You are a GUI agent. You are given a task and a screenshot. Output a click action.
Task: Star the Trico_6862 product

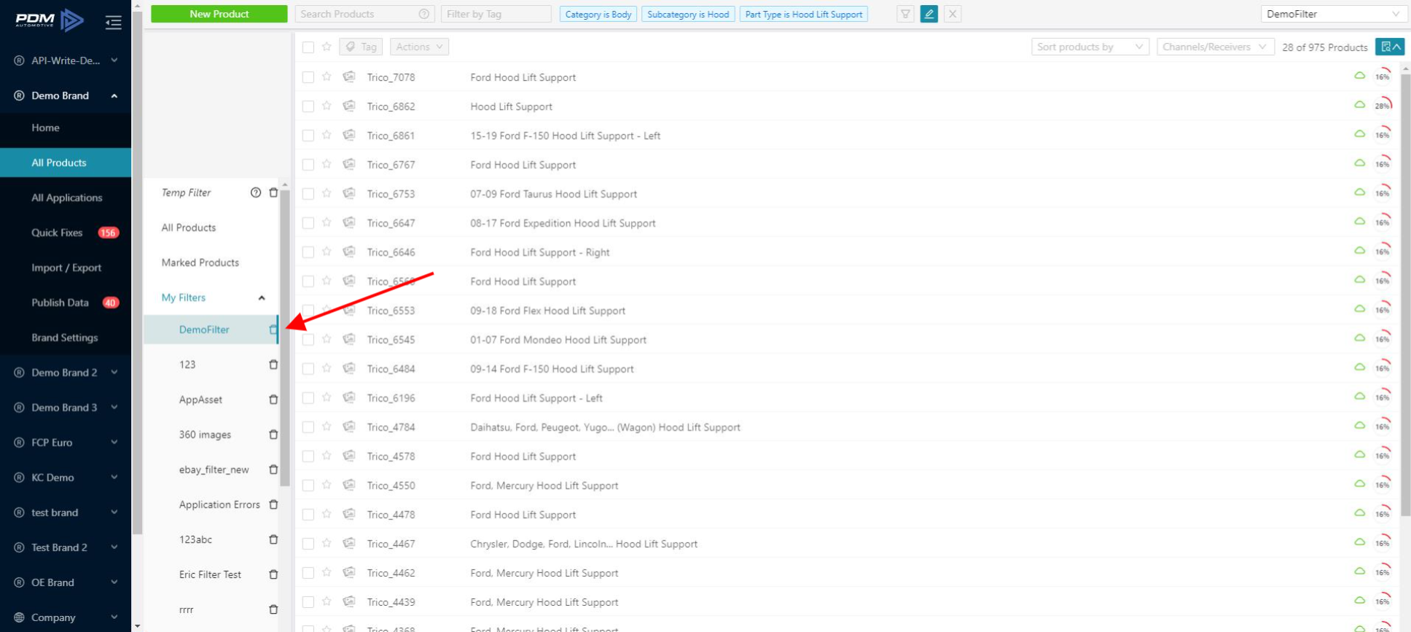point(327,106)
